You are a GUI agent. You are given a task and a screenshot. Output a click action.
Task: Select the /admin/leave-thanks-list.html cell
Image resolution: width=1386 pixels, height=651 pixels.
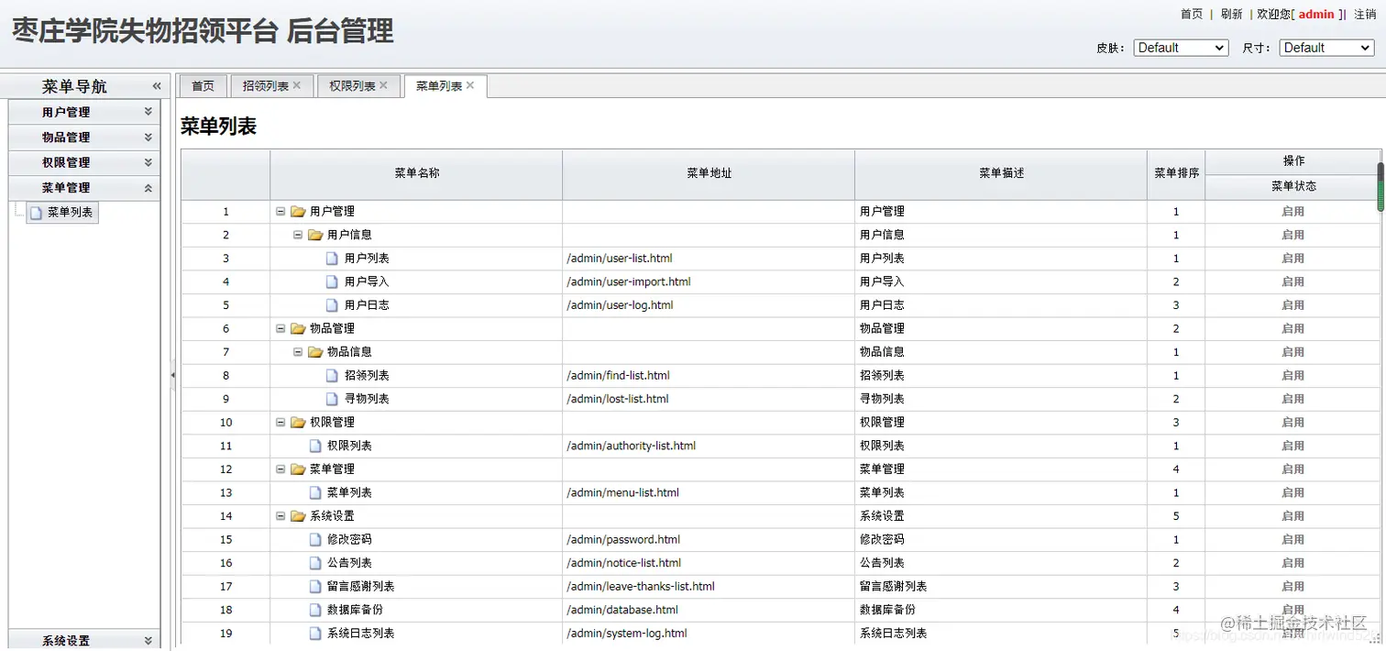click(709, 587)
